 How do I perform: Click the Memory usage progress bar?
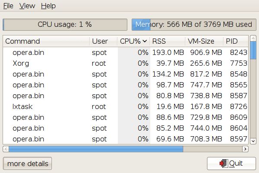point(194,25)
